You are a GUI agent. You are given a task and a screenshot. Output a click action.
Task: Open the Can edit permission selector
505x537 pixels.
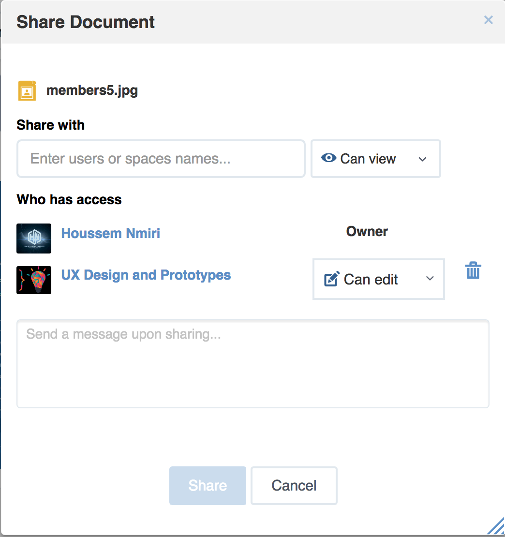pyautogui.click(x=379, y=279)
